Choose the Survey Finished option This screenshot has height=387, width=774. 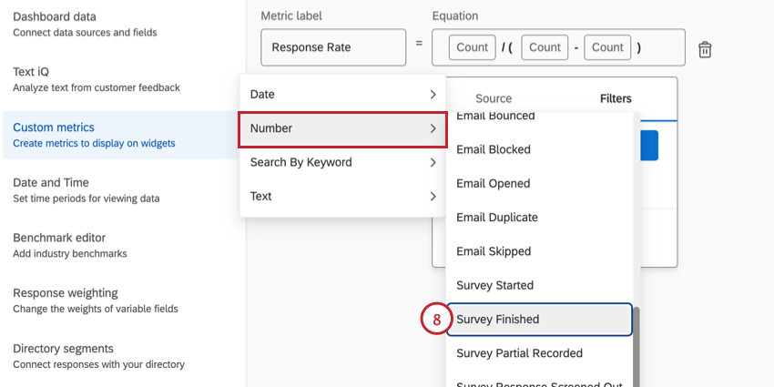click(x=497, y=320)
